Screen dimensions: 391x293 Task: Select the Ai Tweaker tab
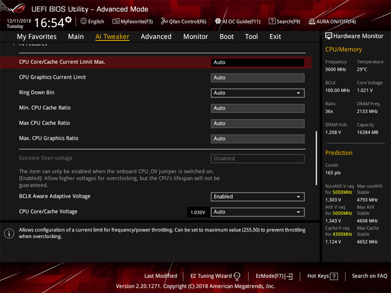click(x=112, y=37)
